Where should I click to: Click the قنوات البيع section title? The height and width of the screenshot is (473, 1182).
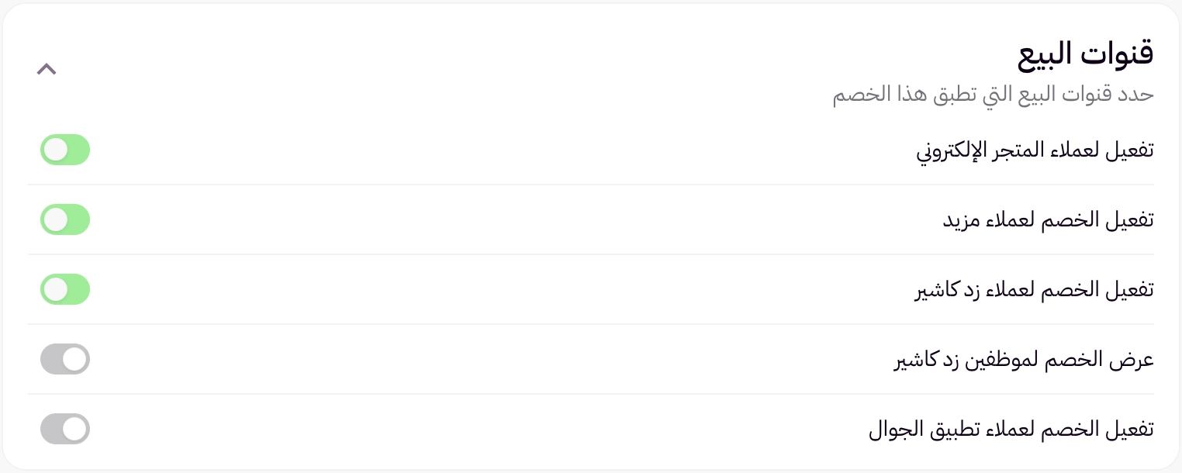pos(1085,55)
